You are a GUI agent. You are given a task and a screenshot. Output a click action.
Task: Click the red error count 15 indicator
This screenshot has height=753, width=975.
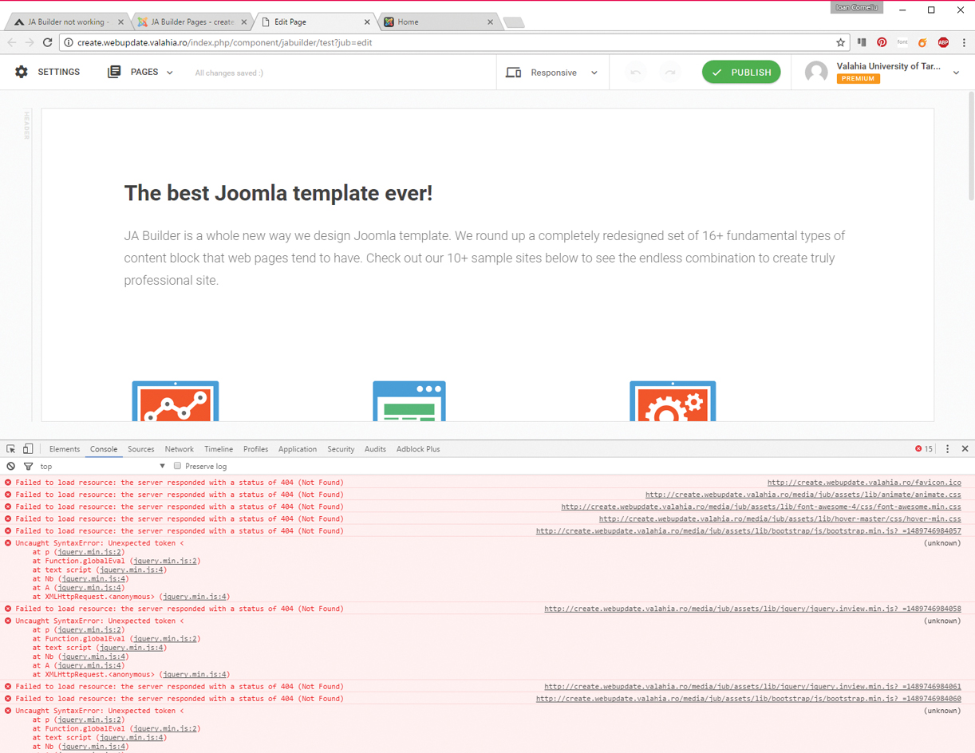coord(924,449)
